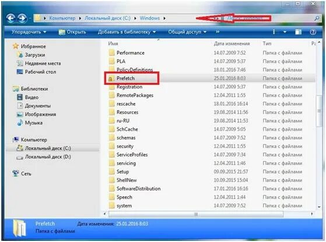This screenshot has height=242, width=326.
Task: Click the Открыть toolbar button
Action: pyautogui.click(x=72, y=32)
